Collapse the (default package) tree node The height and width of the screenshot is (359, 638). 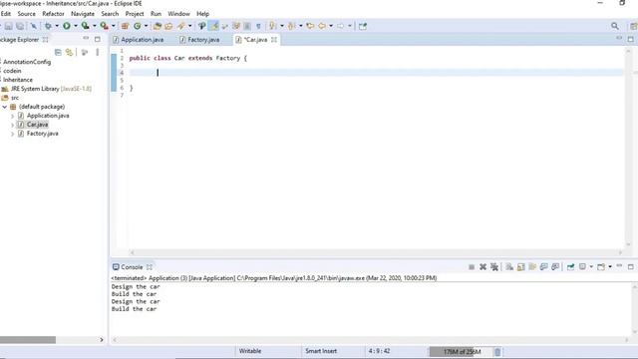(x=4, y=107)
